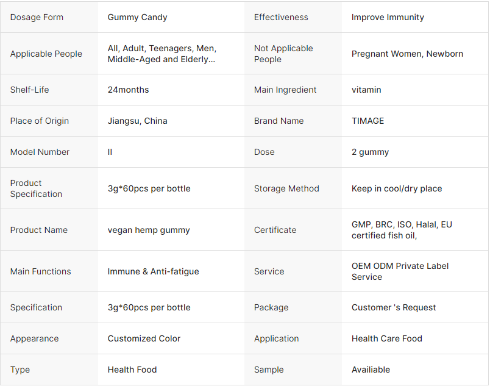
Task: Click the 'Main Ingredient' label
Action: point(285,90)
